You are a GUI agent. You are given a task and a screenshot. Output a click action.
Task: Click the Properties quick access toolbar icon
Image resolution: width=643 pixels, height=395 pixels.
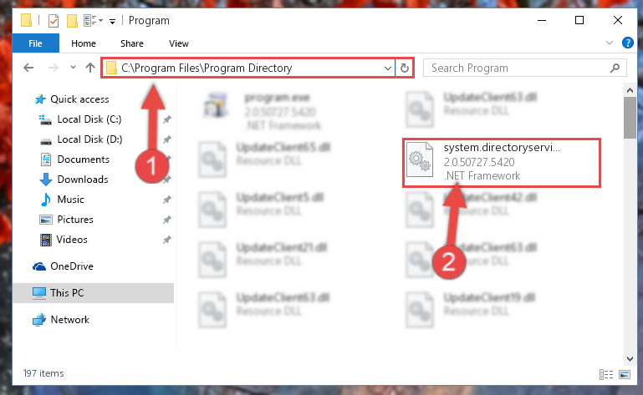tap(54, 21)
